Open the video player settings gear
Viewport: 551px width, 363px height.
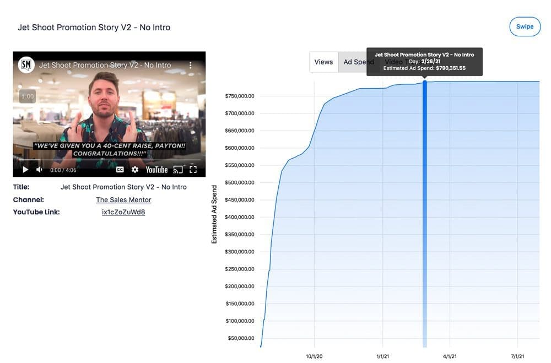[135, 170]
